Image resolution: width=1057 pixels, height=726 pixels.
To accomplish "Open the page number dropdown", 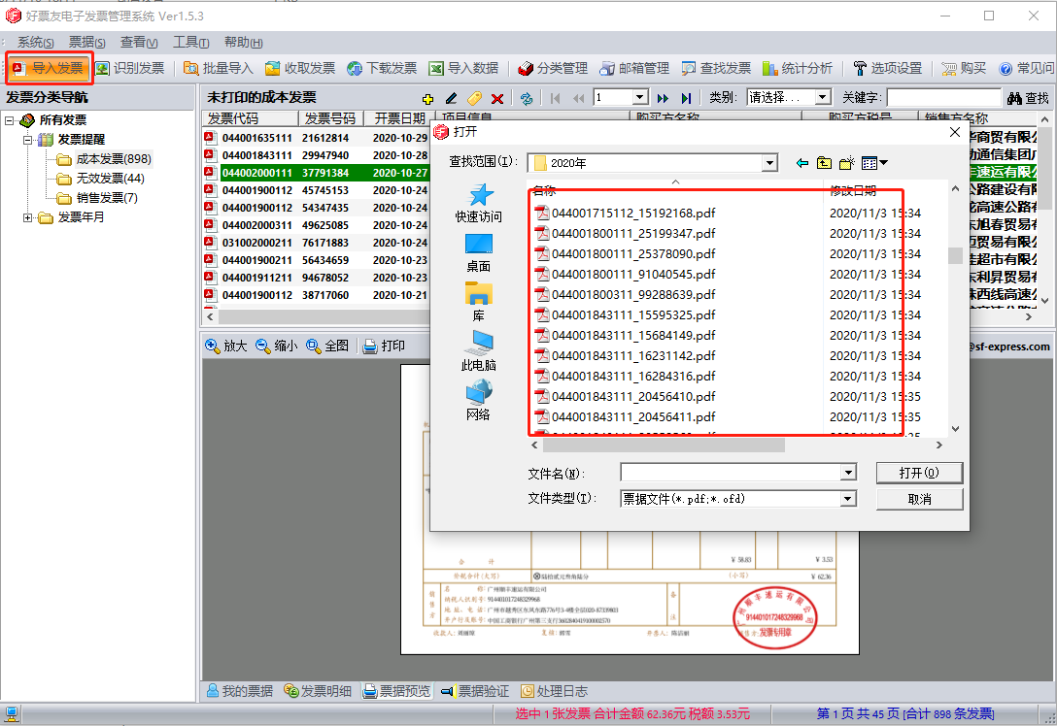I will pos(639,98).
